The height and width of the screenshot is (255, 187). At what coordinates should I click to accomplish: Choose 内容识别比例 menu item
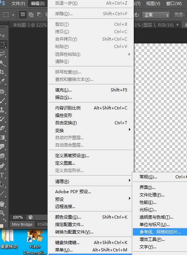coord(91,108)
